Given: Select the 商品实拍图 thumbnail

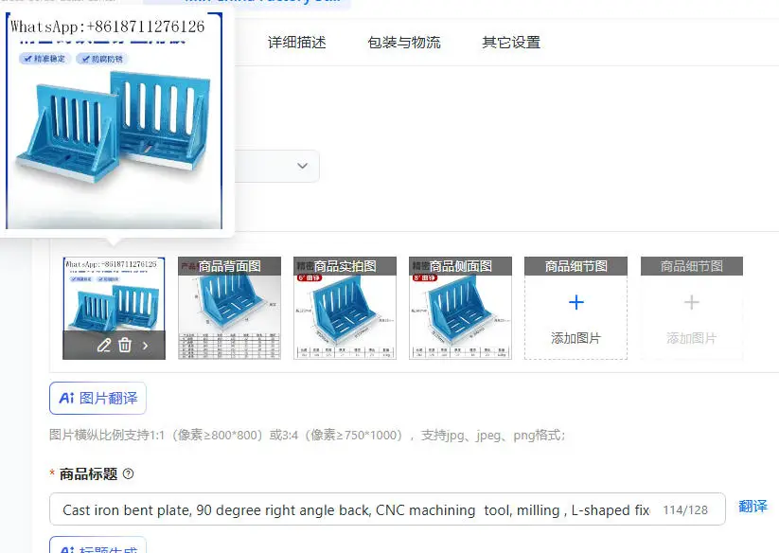Looking at the screenshot, I should pyautogui.click(x=345, y=308).
